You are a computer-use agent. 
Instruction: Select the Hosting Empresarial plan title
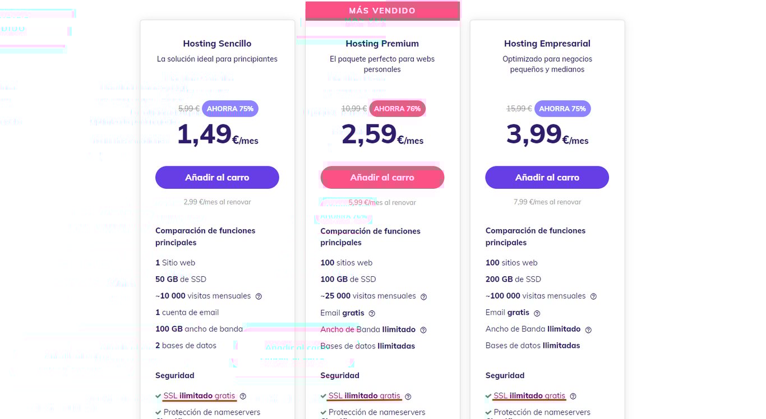point(547,44)
